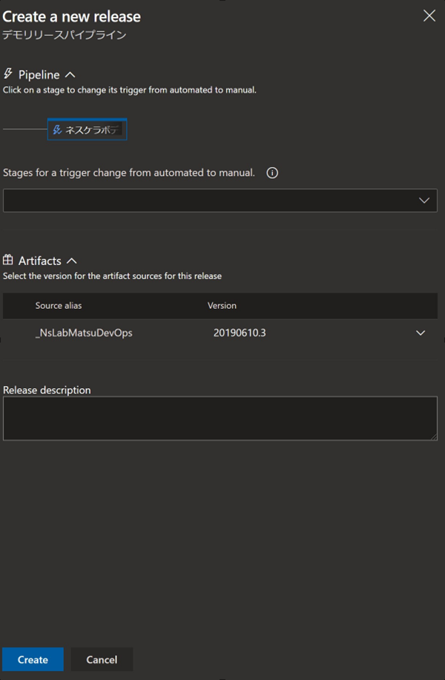Viewport: 445px width, 680px height.
Task: Click the version value 20190610.3
Action: point(240,333)
